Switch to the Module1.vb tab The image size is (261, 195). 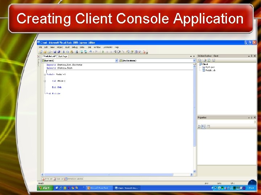click(x=50, y=56)
